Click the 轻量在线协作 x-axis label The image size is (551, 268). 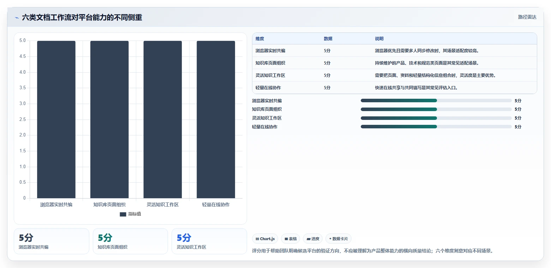(x=216, y=205)
